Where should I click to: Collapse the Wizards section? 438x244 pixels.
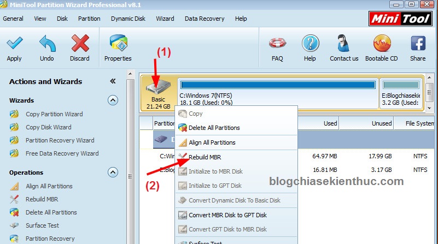coord(113,100)
